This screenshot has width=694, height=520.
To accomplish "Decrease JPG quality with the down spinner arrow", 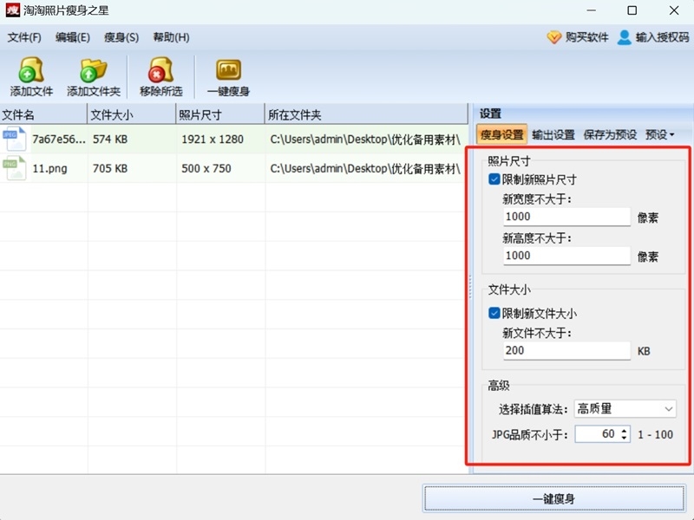I will click(624, 439).
